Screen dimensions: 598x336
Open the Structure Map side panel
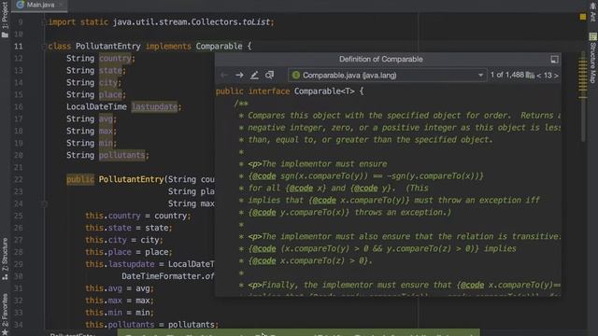tap(592, 58)
